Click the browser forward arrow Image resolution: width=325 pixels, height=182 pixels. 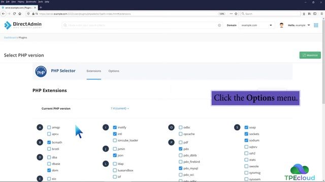coord(9,14)
